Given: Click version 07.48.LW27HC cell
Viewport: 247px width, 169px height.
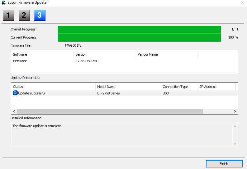Looking at the screenshot, I should (x=87, y=61).
